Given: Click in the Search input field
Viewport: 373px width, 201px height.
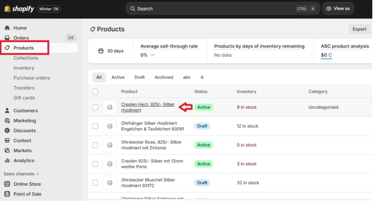Looking at the screenshot, I should point(223,9).
